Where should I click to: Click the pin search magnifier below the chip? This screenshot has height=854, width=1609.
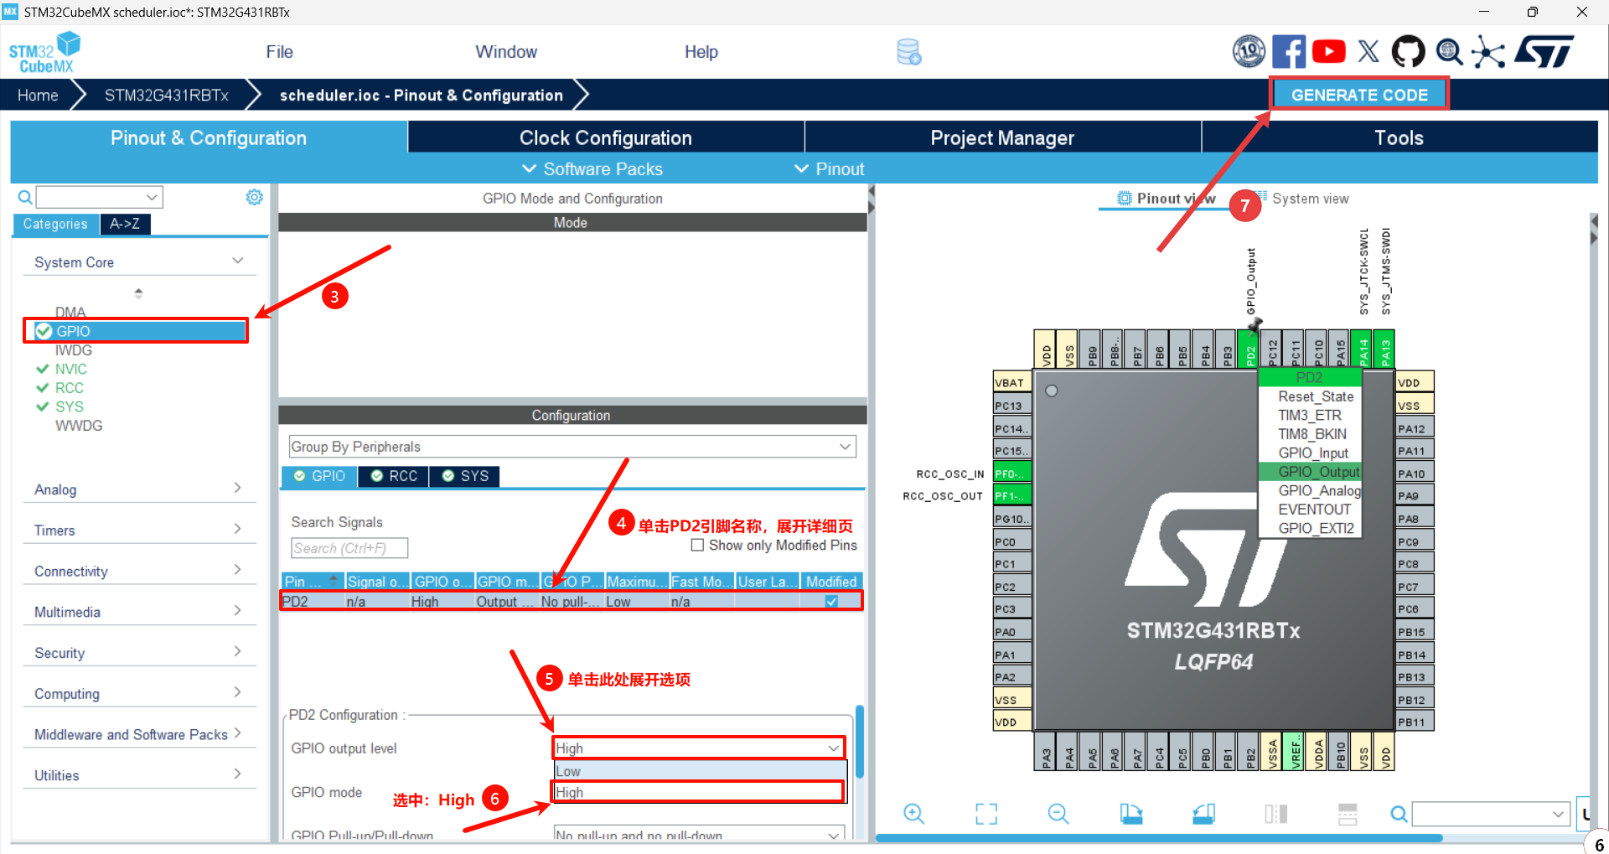tap(1399, 814)
